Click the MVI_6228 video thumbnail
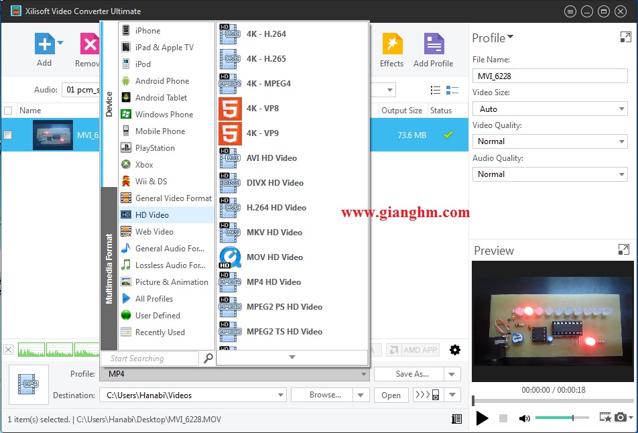The height and width of the screenshot is (433, 638). tap(53, 135)
